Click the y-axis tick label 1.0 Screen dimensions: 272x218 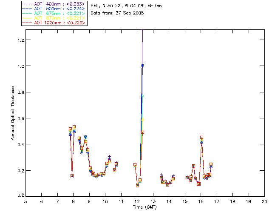click(x=21, y=66)
